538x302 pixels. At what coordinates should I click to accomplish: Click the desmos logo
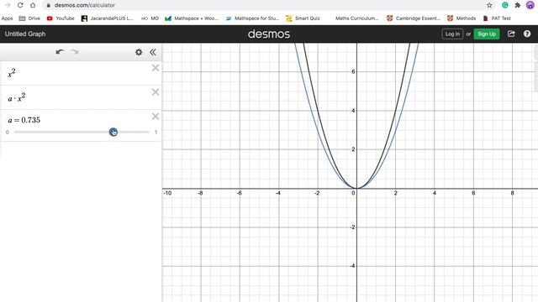(269, 34)
